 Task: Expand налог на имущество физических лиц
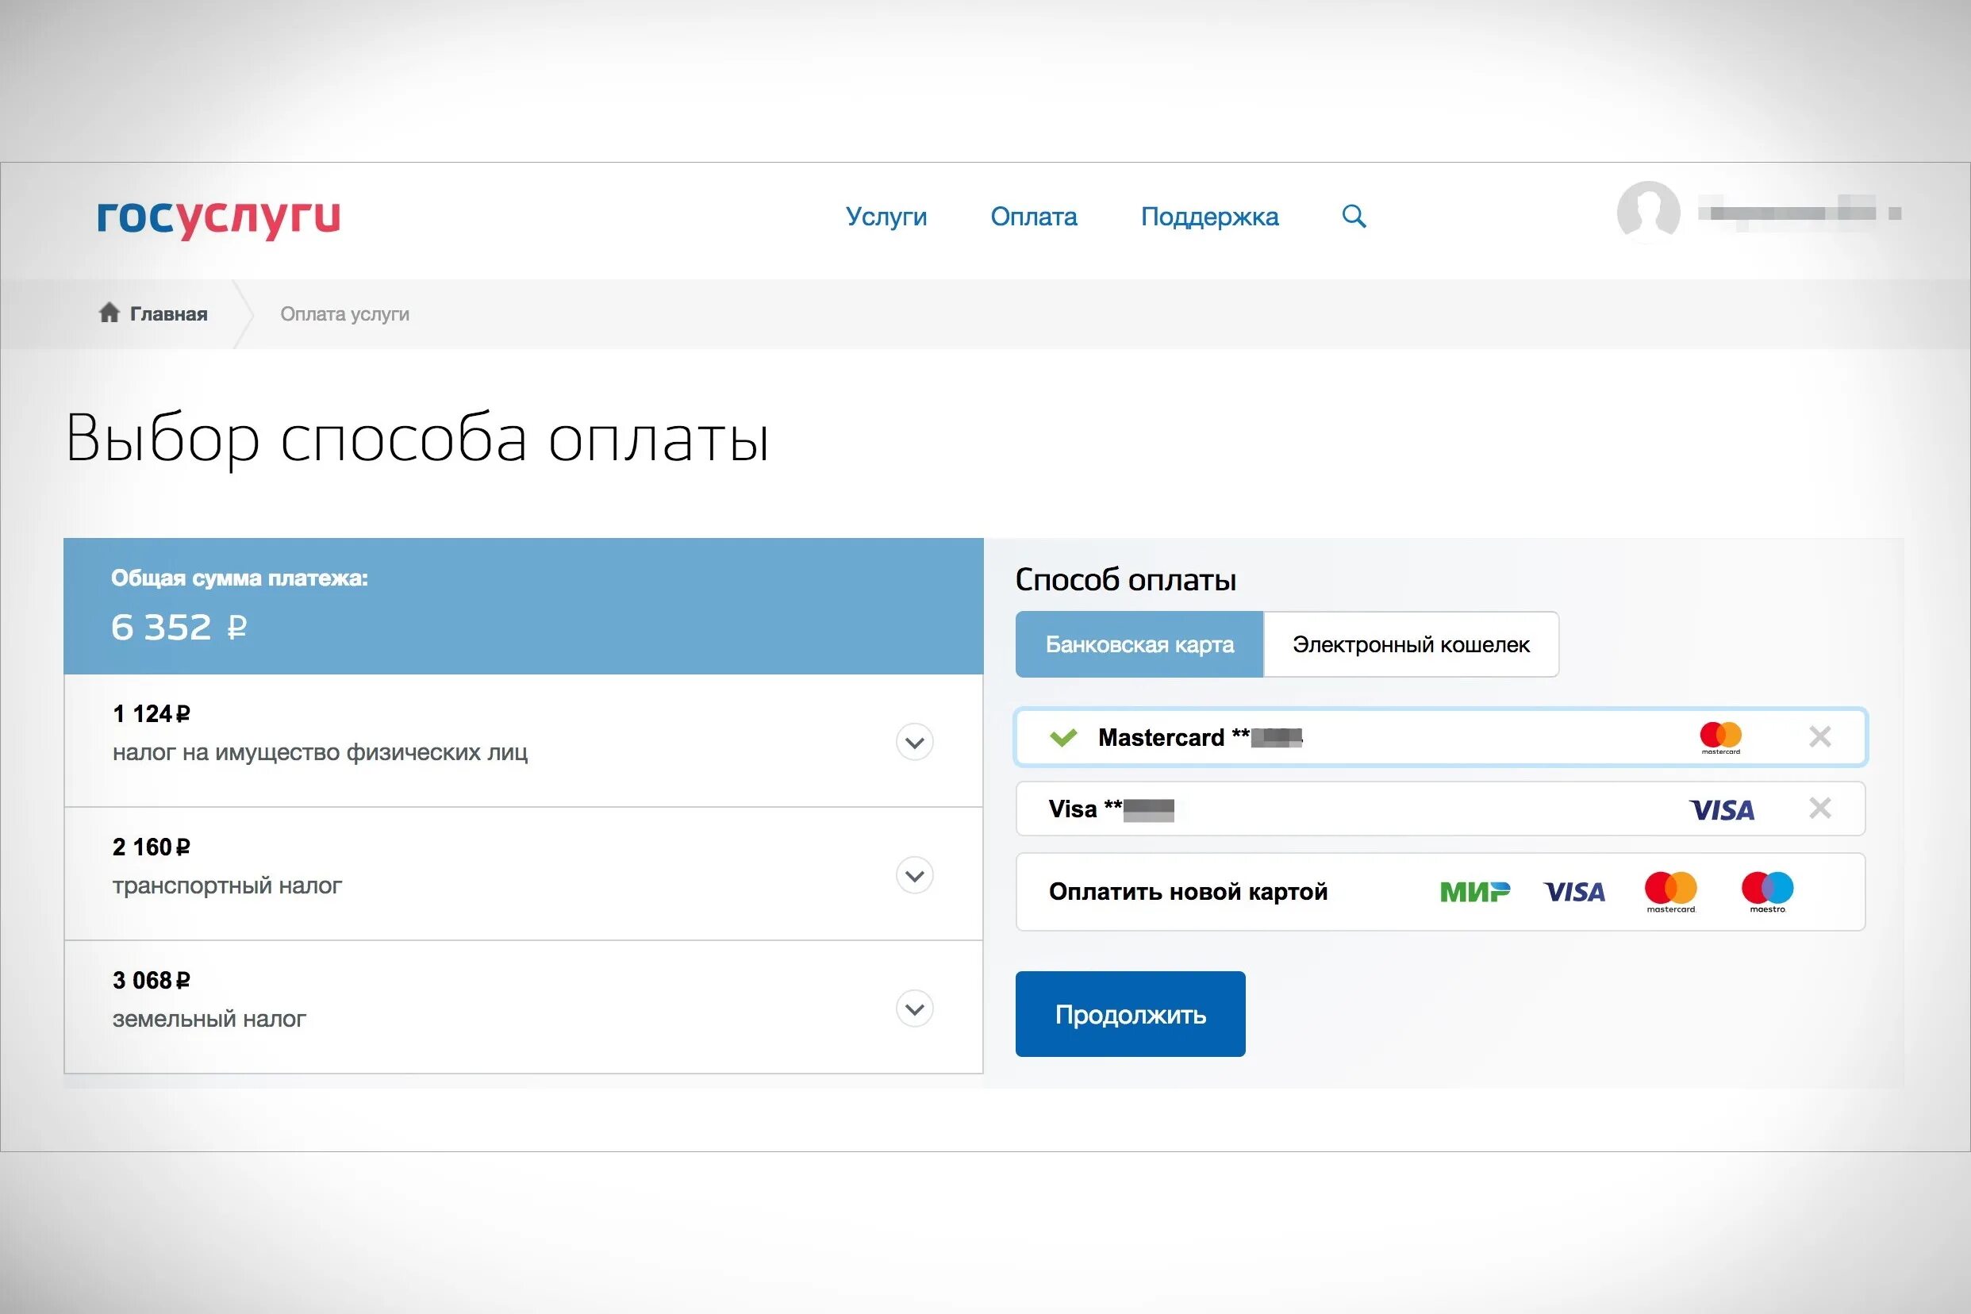tap(914, 742)
